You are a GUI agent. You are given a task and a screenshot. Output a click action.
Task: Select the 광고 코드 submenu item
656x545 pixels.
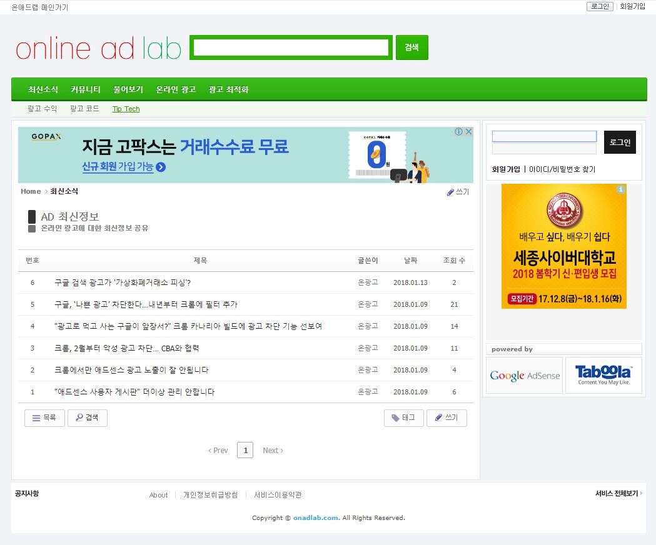[x=84, y=109]
